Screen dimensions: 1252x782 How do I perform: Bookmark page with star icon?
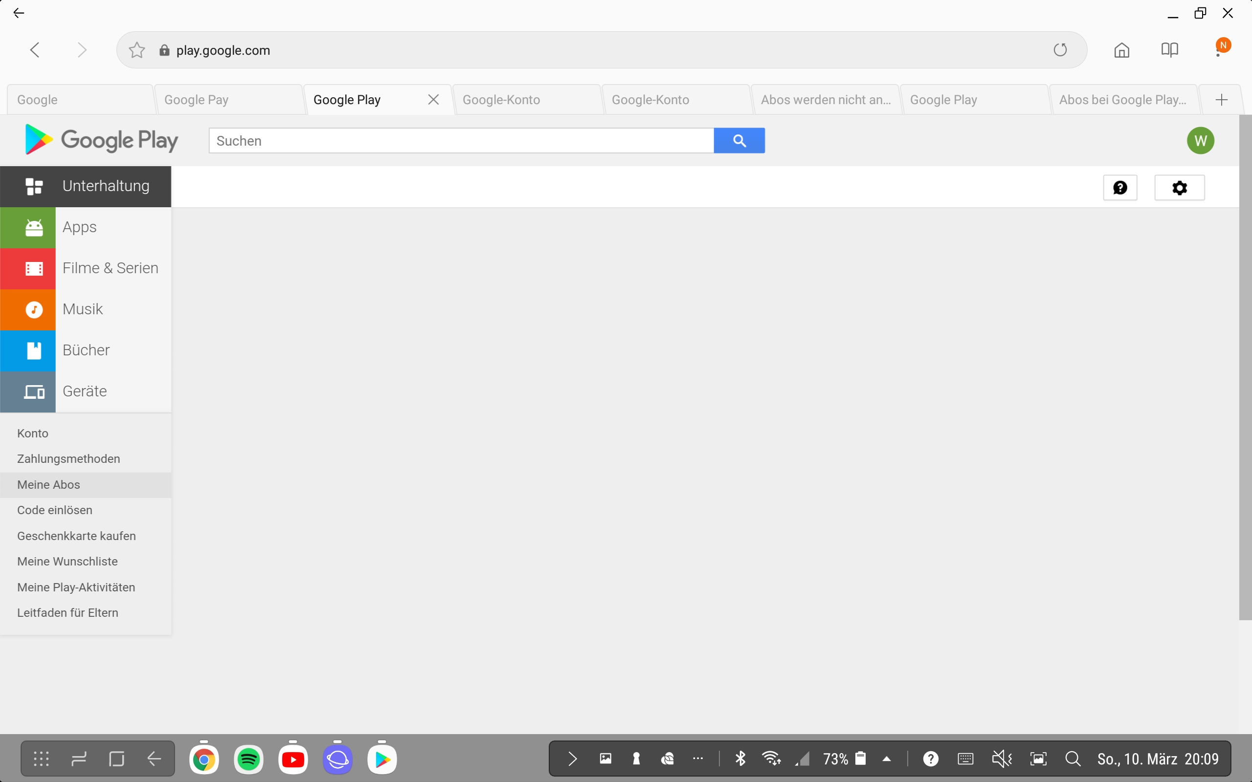click(136, 50)
